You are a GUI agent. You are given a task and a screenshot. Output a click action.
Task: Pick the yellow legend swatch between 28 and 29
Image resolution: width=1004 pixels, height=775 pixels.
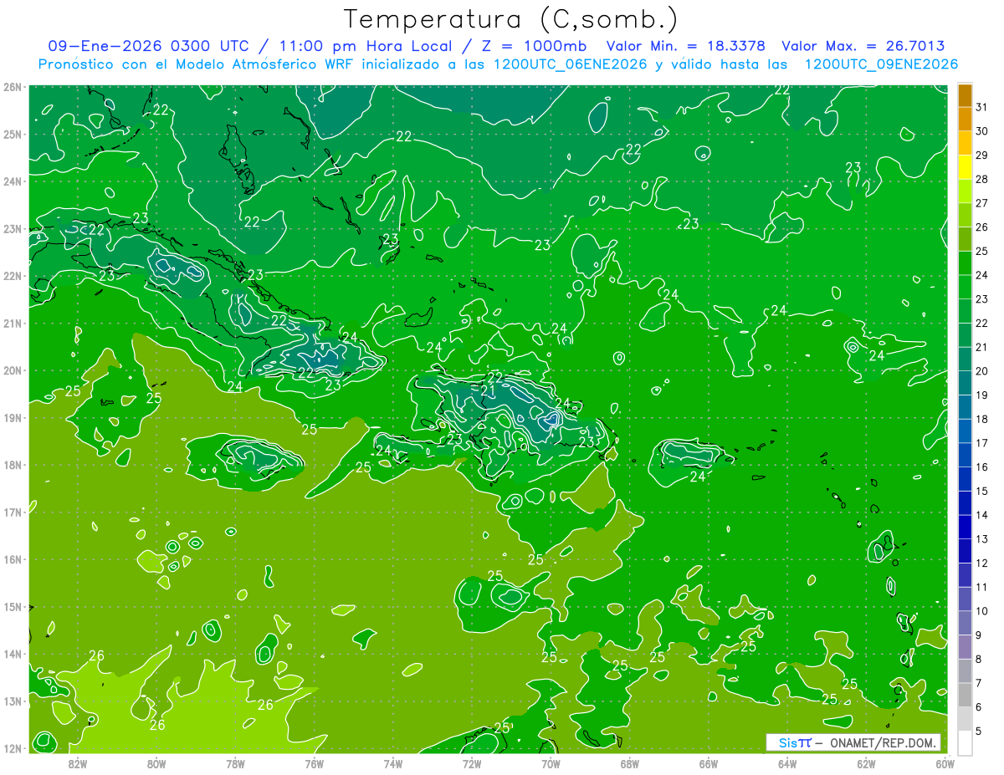pyautogui.click(x=965, y=167)
